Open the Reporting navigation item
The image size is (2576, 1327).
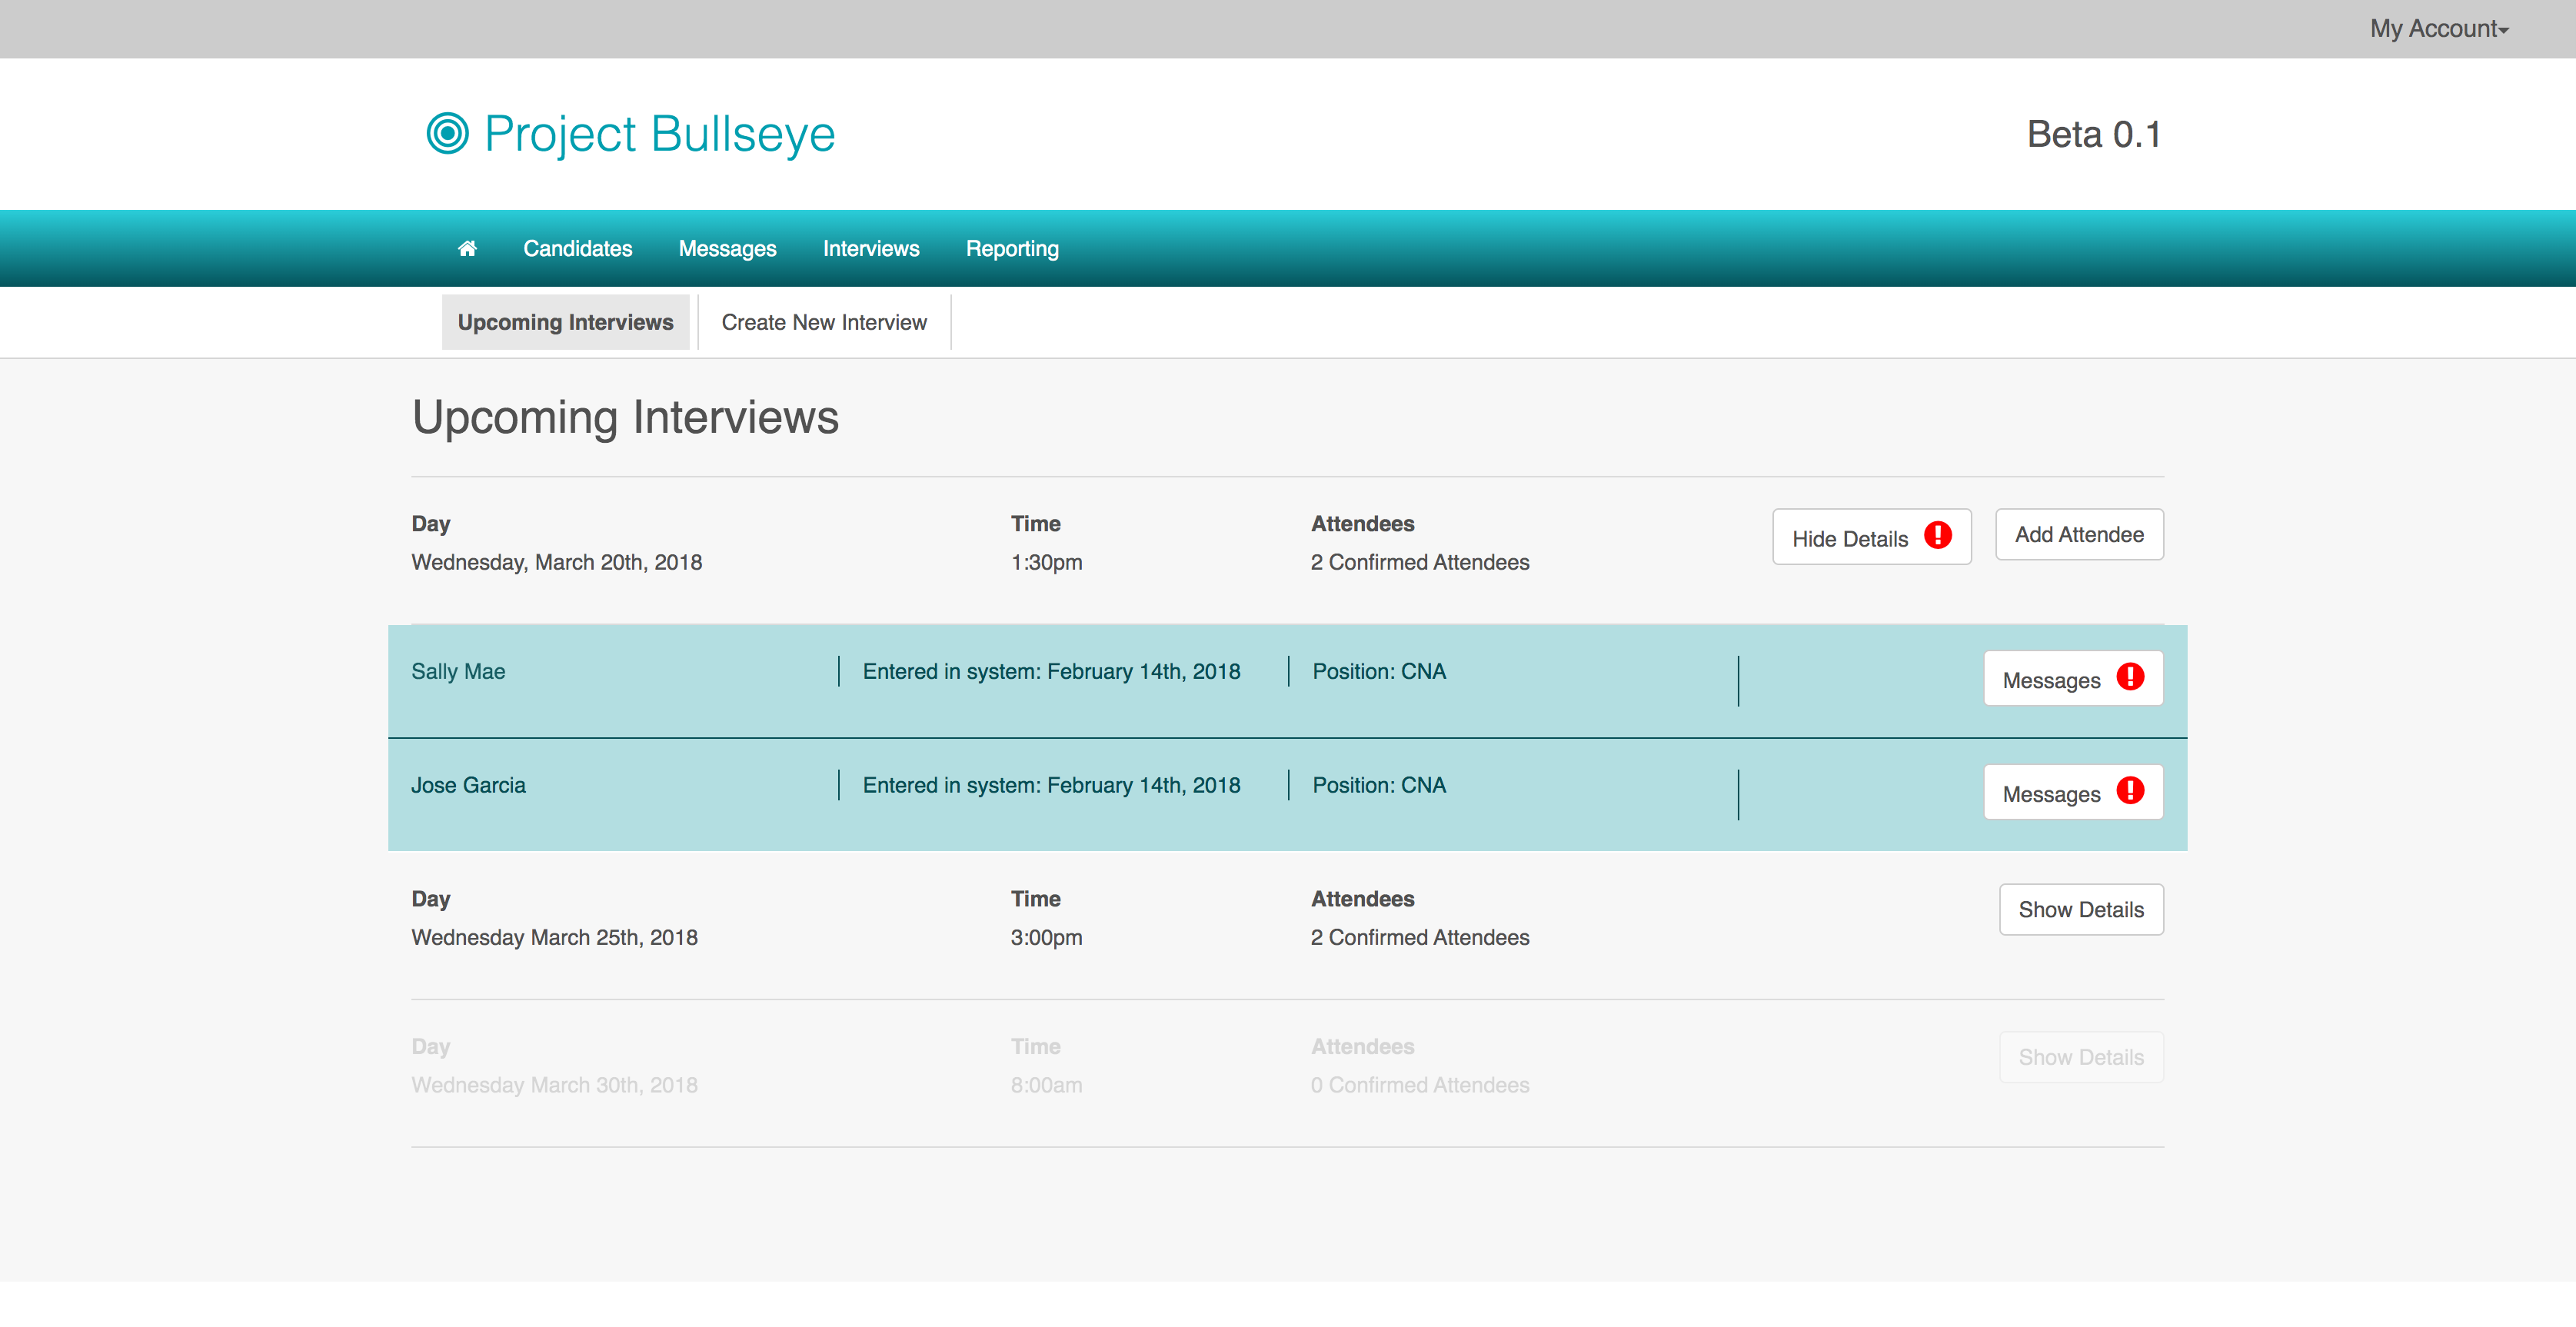[x=1012, y=248]
